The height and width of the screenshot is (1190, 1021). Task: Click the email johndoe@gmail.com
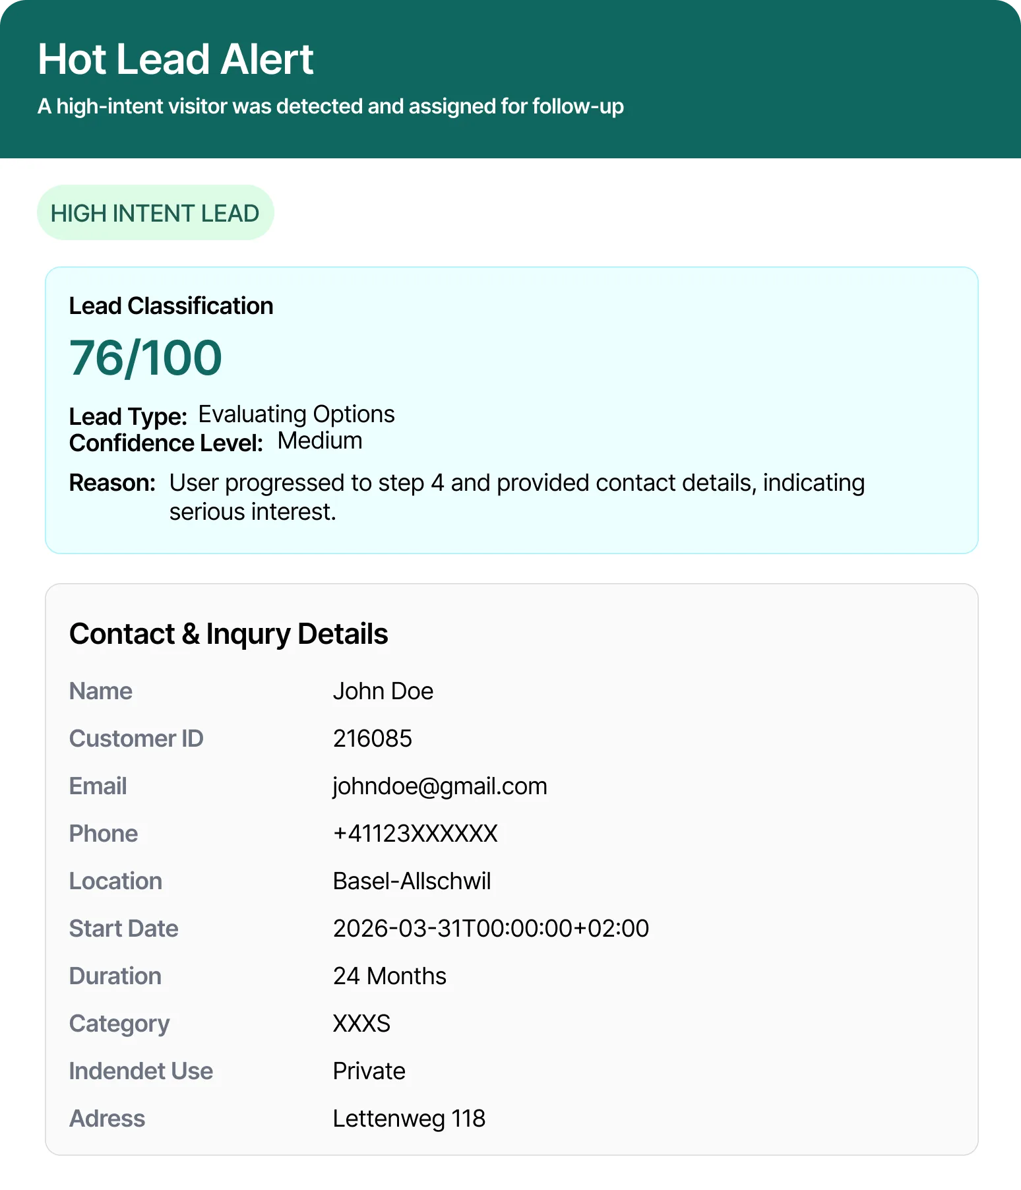click(440, 786)
